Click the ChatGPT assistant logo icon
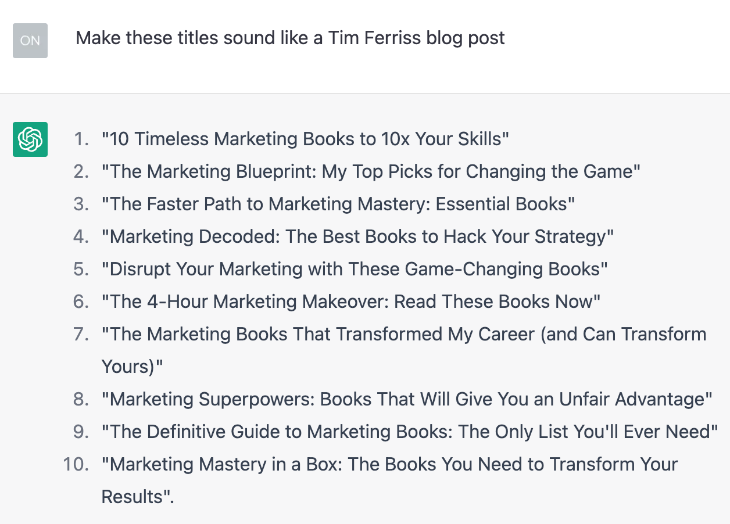 tap(30, 139)
